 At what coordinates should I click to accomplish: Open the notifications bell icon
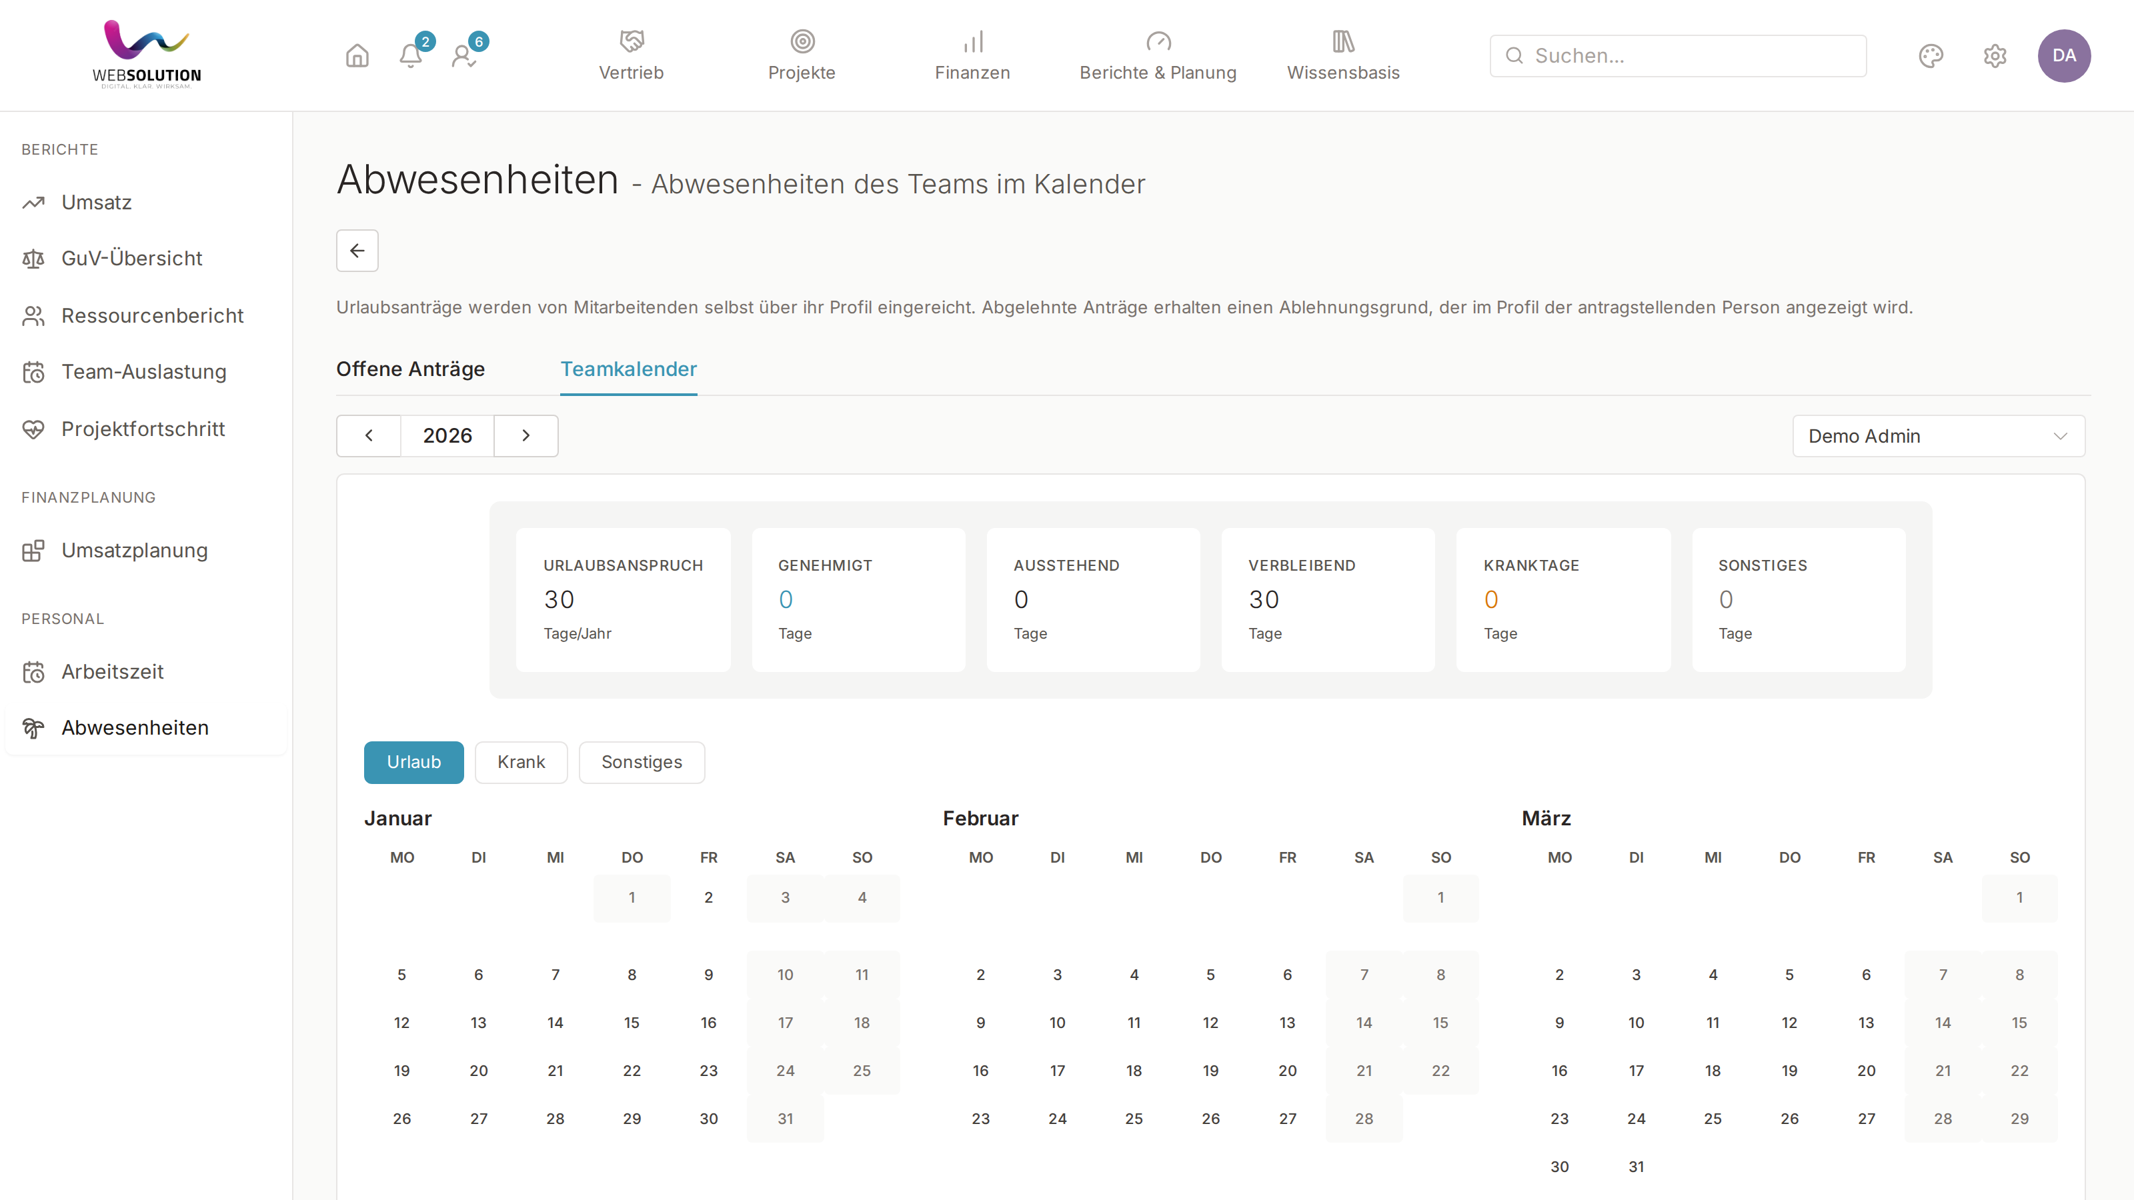[411, 55]
